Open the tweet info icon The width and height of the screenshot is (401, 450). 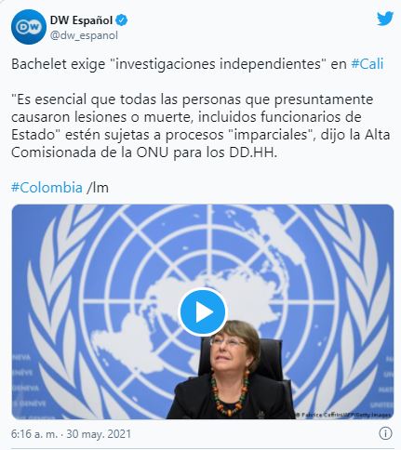pos(385,433)
